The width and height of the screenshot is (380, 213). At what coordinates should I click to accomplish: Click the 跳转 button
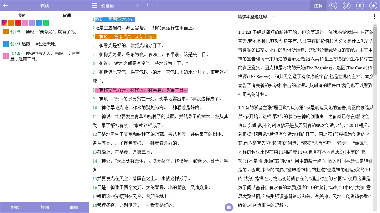15,207
